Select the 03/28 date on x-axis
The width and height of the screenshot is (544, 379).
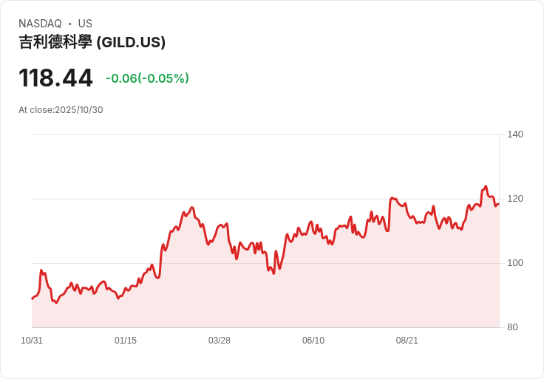pos(220,341)
